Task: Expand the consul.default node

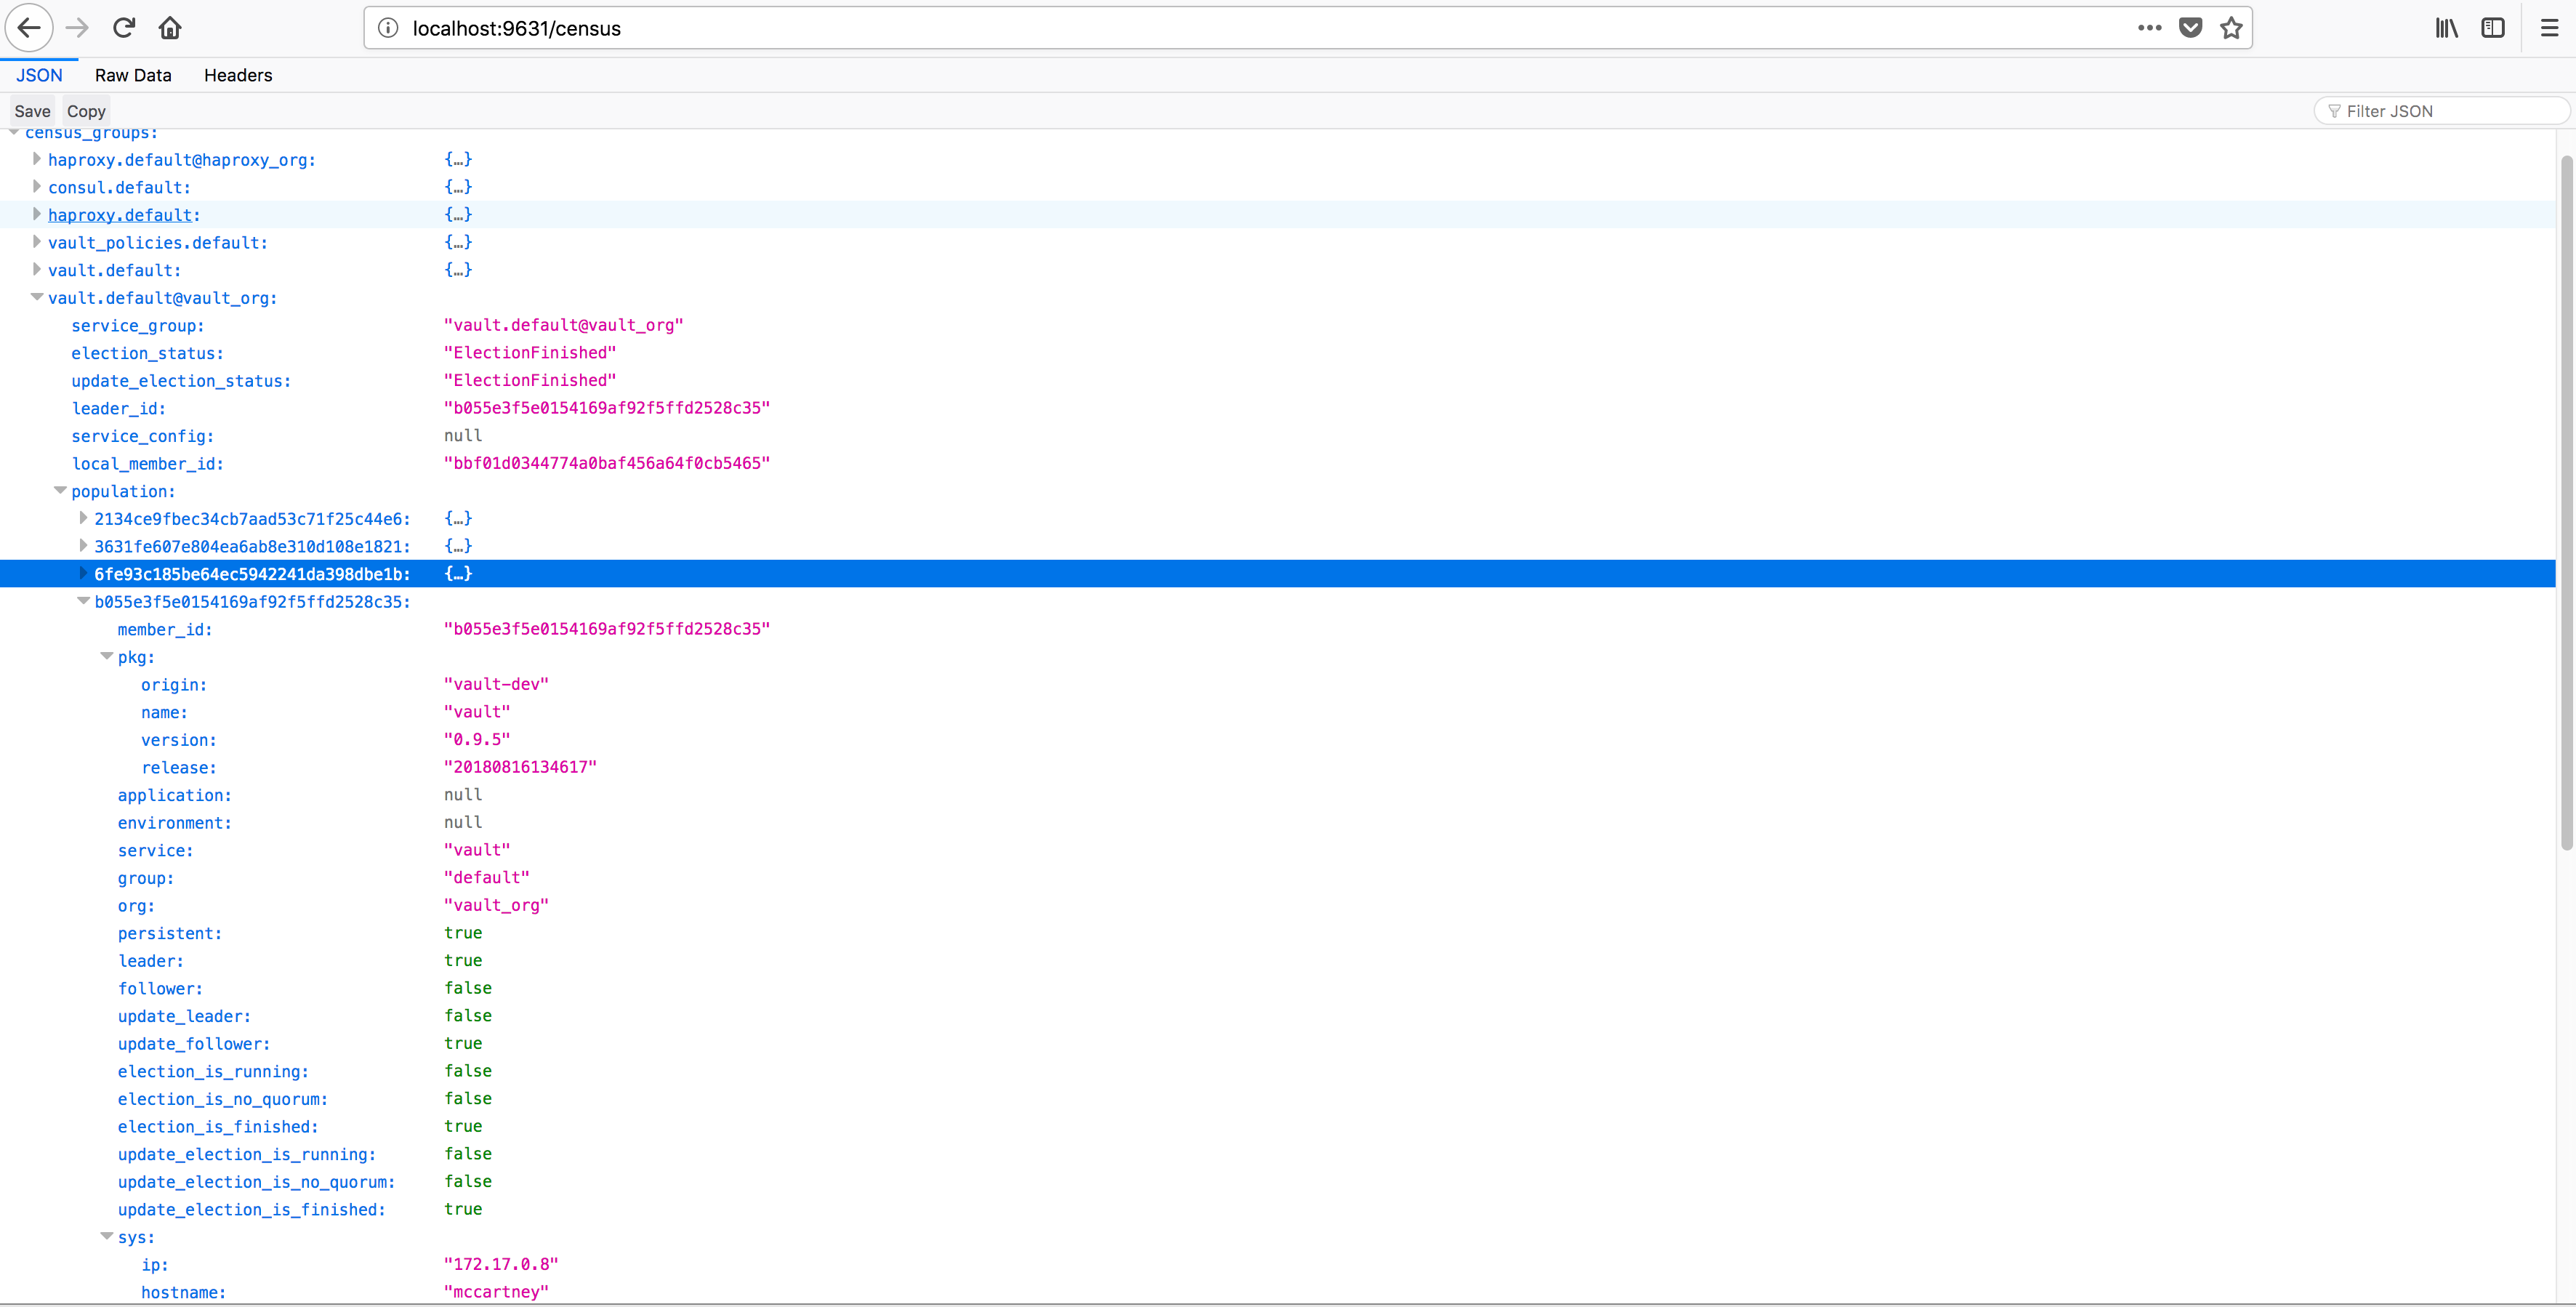Action: tap(37, 187)
